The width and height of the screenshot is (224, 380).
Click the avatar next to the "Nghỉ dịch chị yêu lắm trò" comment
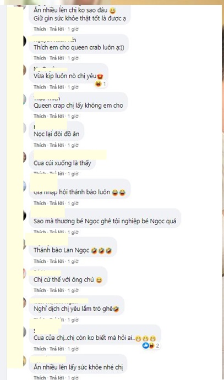pos(25,302)
